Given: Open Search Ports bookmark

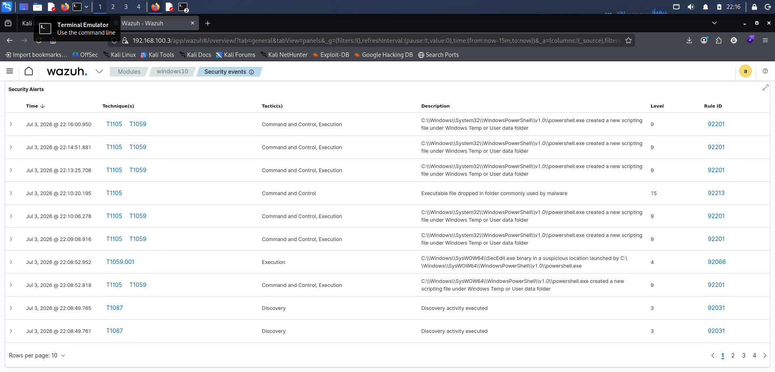Looking at the screenshot, I should tap(438, 55).
